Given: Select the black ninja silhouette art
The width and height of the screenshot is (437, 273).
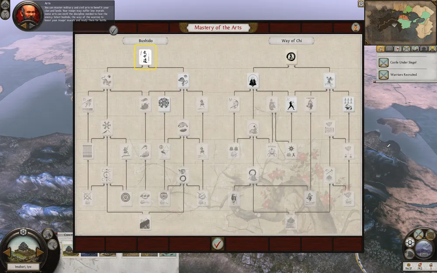Looking at the screenshot, I should (x=291, y=104).
